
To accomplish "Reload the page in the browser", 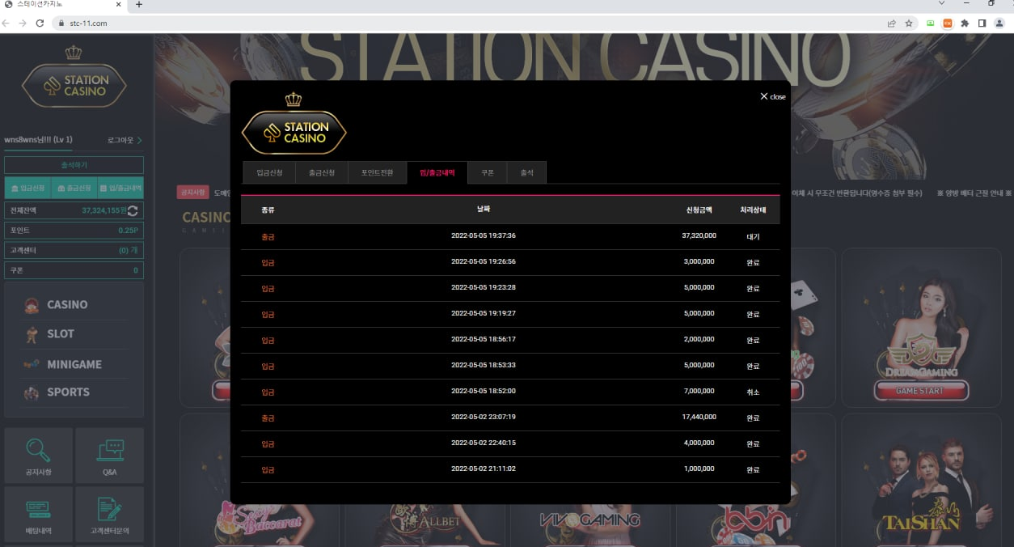I will click(40, 23).
